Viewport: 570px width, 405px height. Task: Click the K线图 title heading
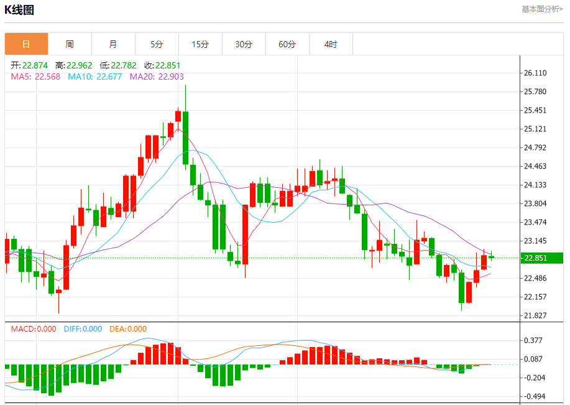20,10
